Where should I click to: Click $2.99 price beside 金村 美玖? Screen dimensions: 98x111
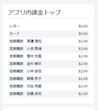83,64
